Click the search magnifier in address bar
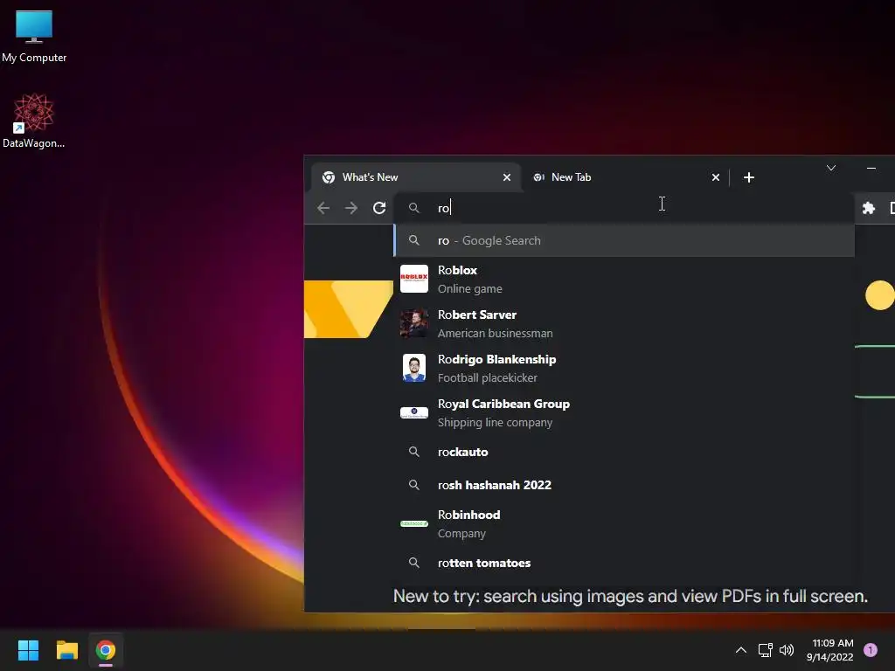 click(x=413, y=208)
